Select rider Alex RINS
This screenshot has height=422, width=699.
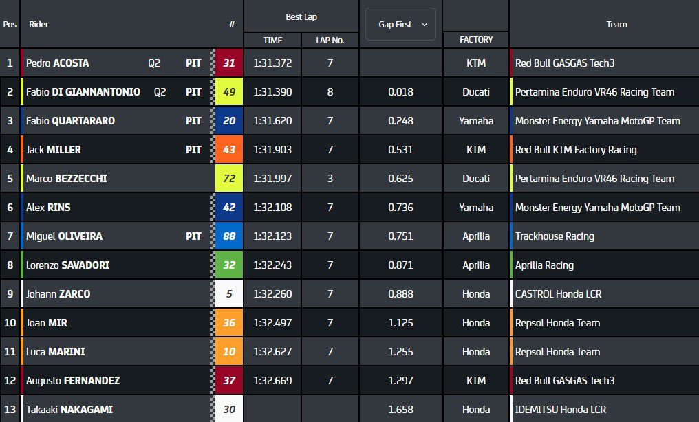pyautogui.click(x=48, y=208)
